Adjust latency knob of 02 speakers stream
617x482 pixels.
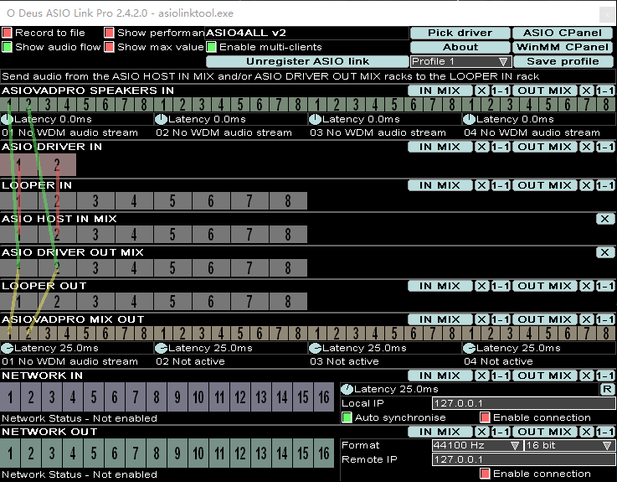click(161, 119)
